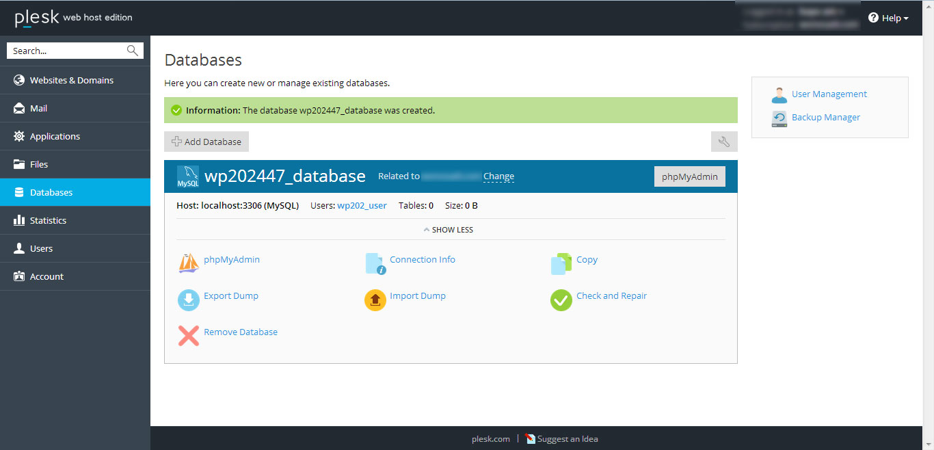Open the wp202_user link
The height and width of the screenshot is (450, 934).
tap(362, 205)
